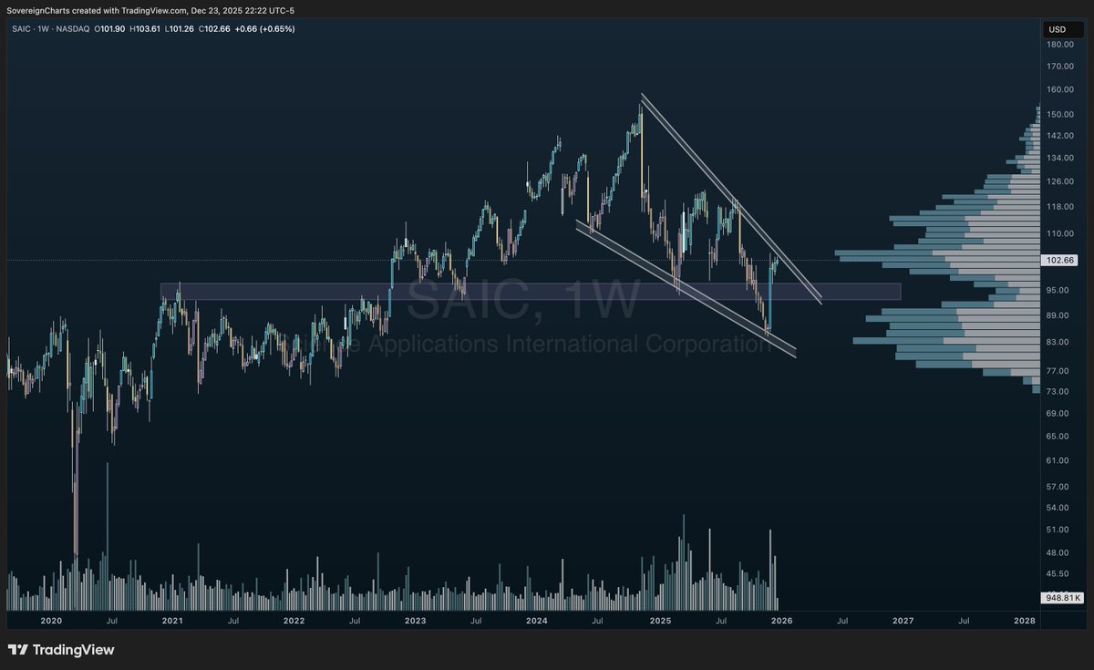
Task: Click the 126.00 price axis label
Action: click(x=1059, y=181)
